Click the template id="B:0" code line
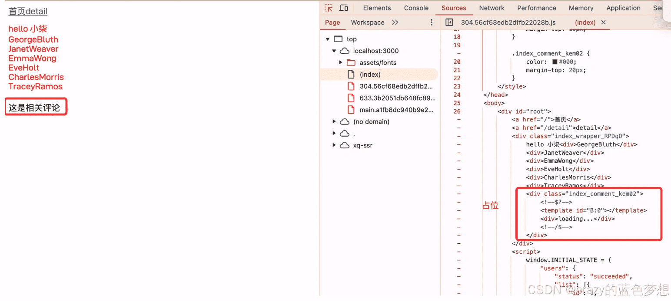The image size is (671, 301). pyautogui.click(x=594, y=210)
